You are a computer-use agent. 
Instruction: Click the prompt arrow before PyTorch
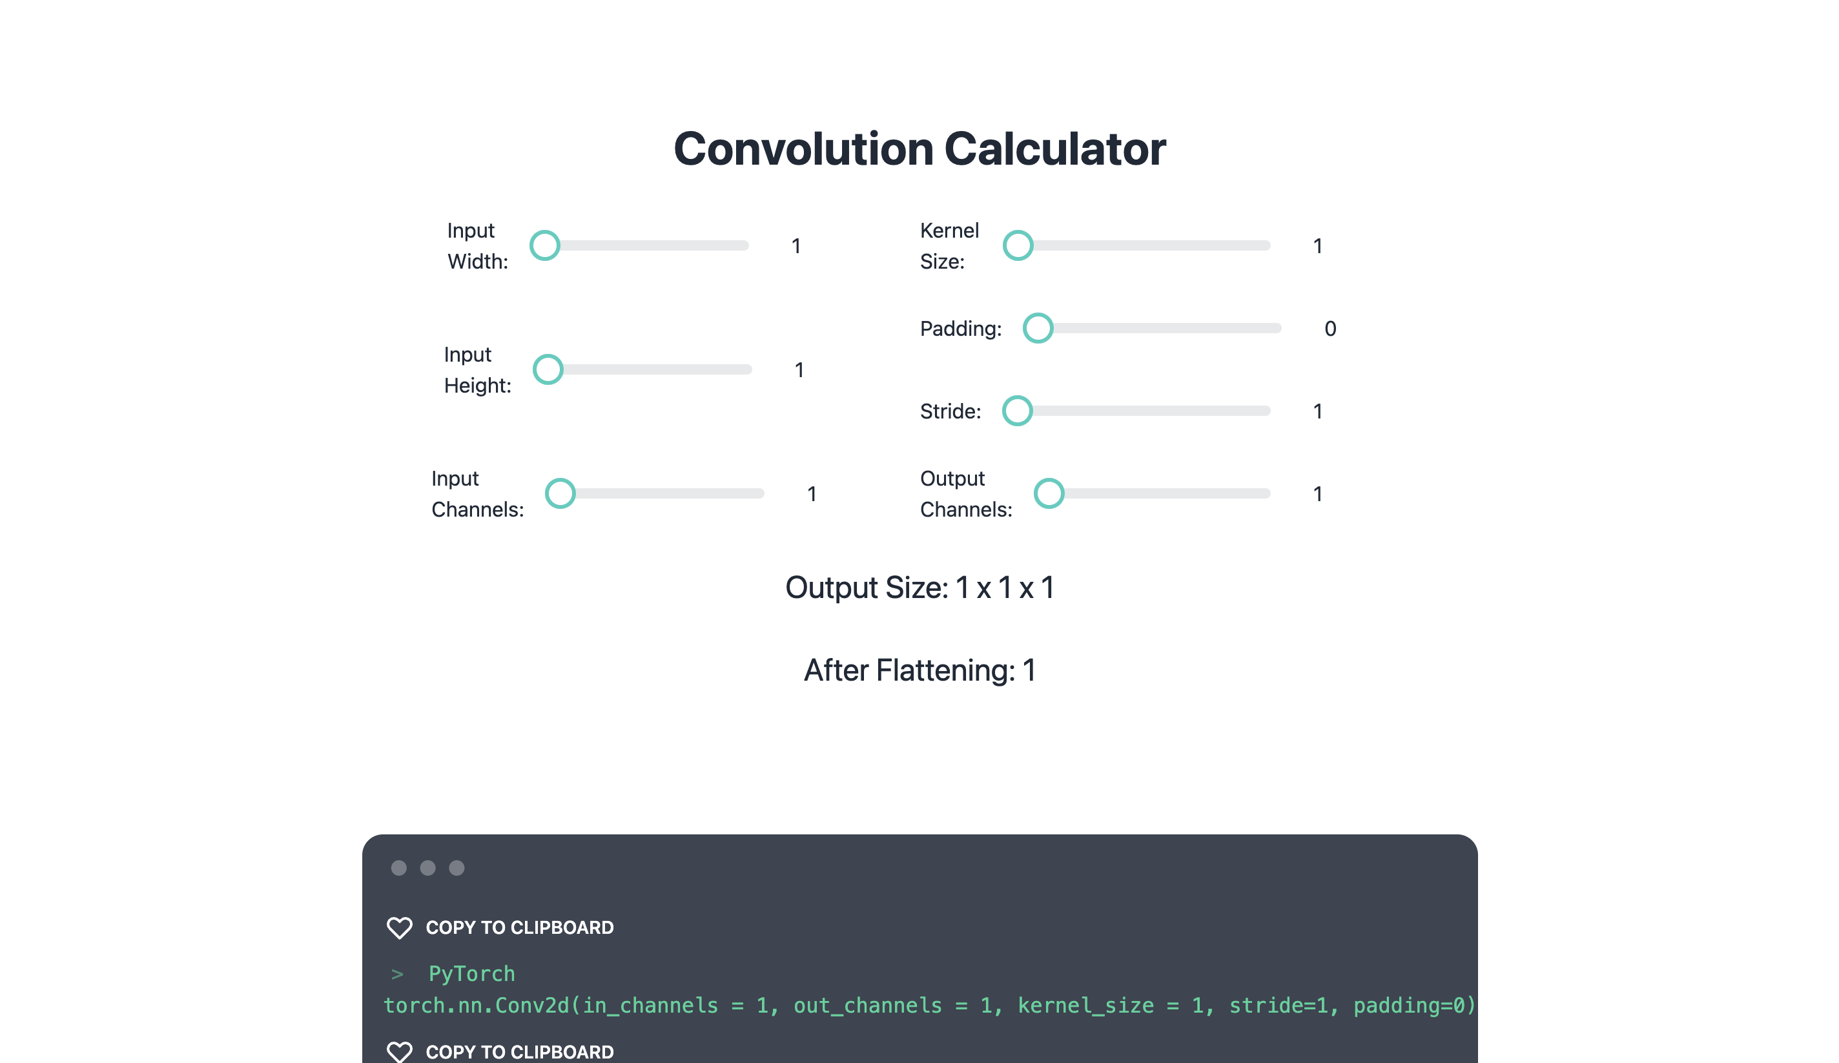coord(397,974)
